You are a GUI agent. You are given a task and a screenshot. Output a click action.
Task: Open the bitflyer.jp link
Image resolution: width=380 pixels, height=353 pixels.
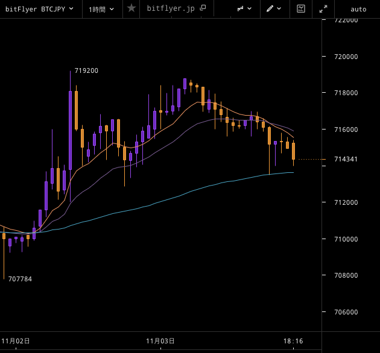click(171, 8)
